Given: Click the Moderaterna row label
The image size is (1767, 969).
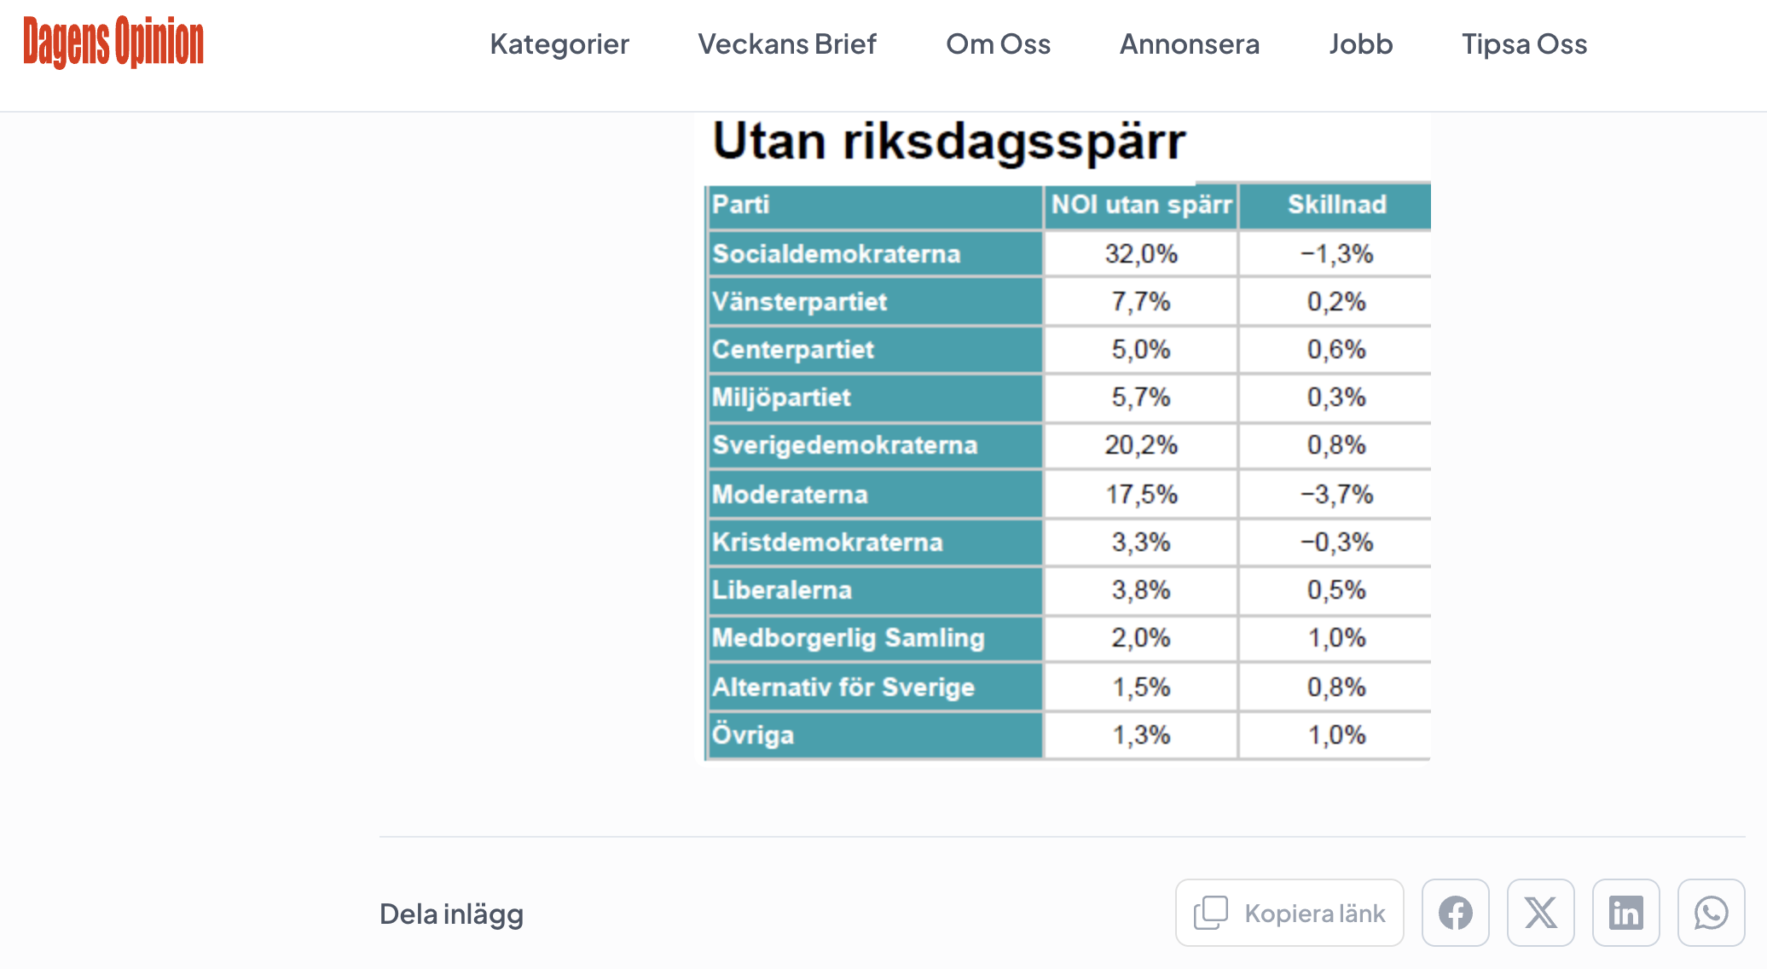Looking at the screenshot, I should coord(790,495).
